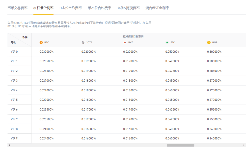The height and width of the screenshot is (150, 247).
Task: Click the BNB coin icon
Action: [x=209, y=42]
